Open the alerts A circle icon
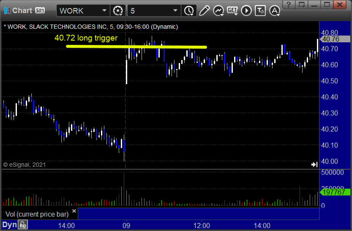Image resolution: width=352 pixels, height=231 pixels. pyautogui.click(x=275, y=11)
